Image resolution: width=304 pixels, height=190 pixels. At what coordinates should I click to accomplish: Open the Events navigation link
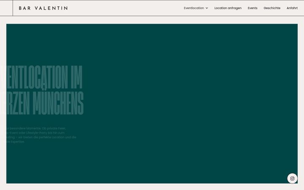pos(252,8)
